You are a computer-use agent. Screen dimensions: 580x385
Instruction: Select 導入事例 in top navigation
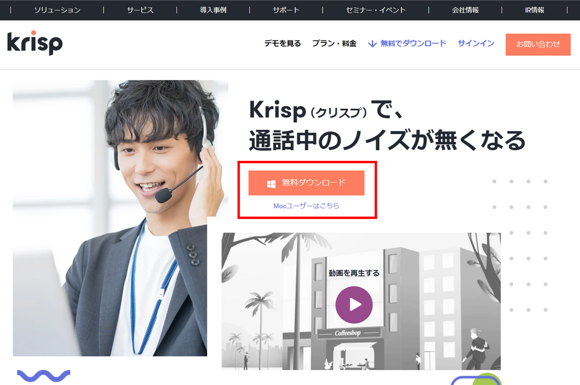point(213,10)
